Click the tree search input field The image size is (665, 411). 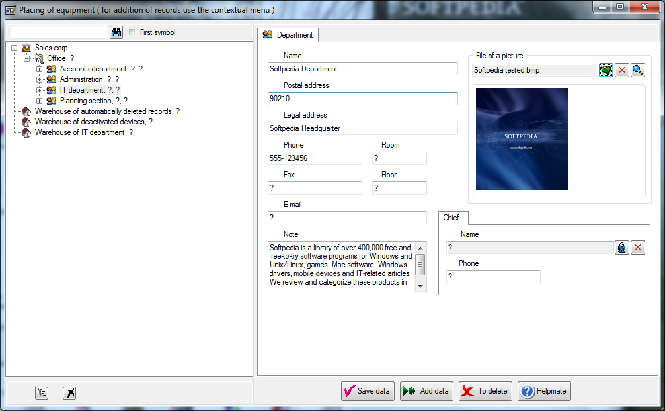pyautogui.click(x=59, y=32)
